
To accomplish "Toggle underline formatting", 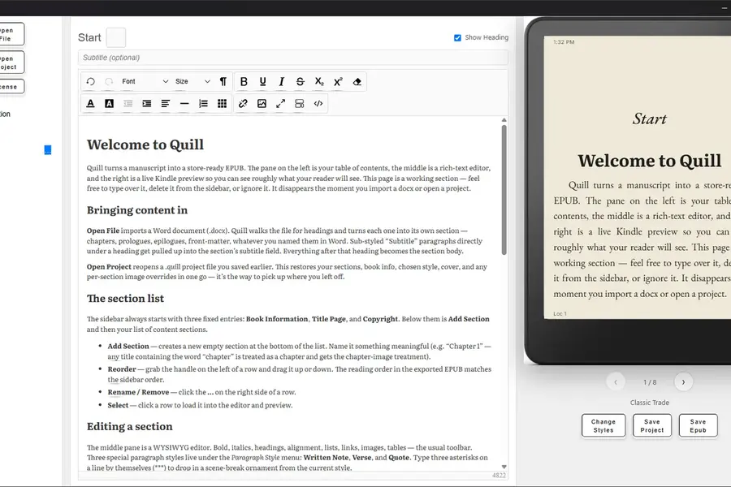I will coord(262,81).
